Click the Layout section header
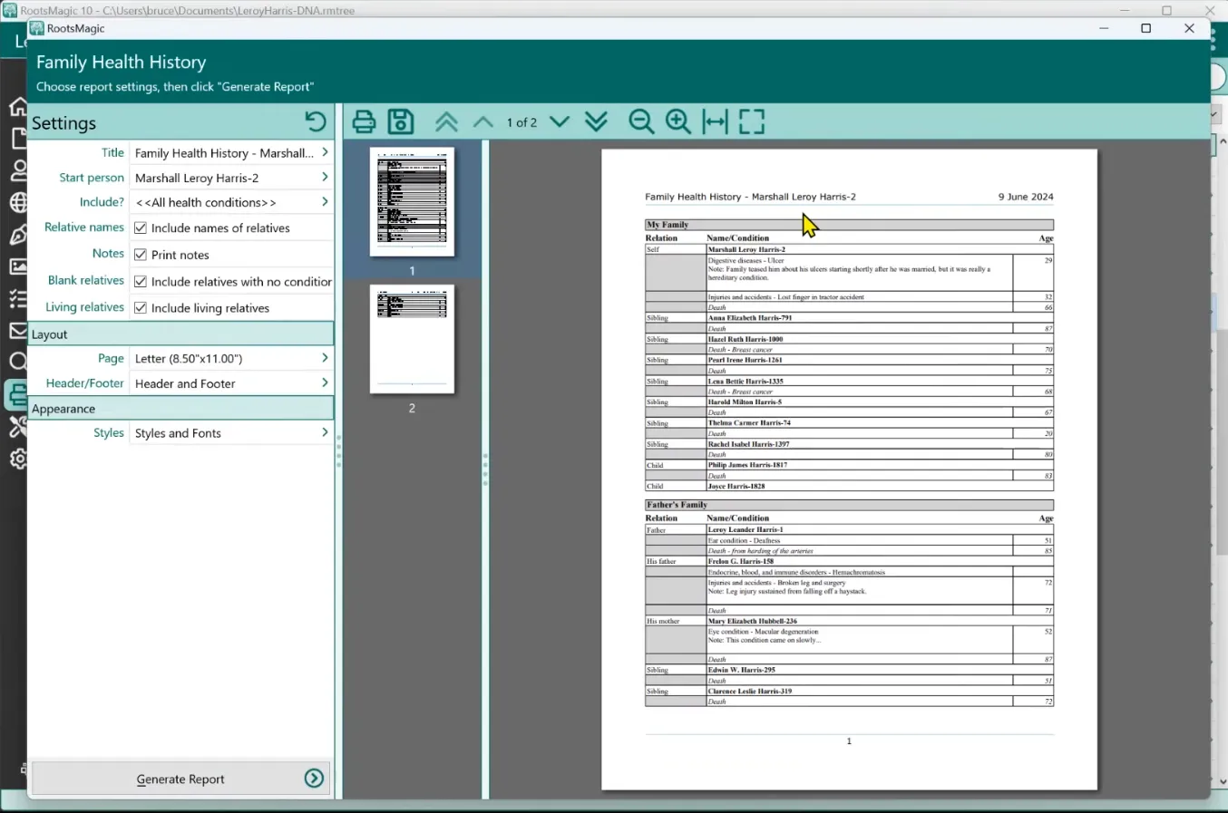Image resolution: width=1228 pixels, height=813 pixels. [180, 334]
